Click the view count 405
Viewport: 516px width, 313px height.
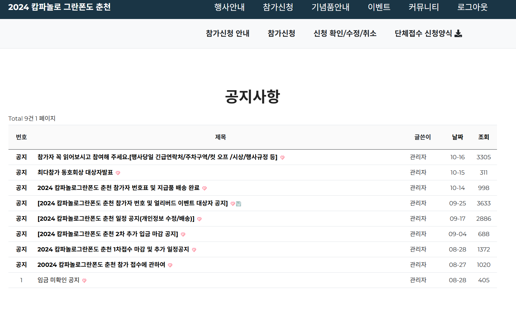point(483,280)
